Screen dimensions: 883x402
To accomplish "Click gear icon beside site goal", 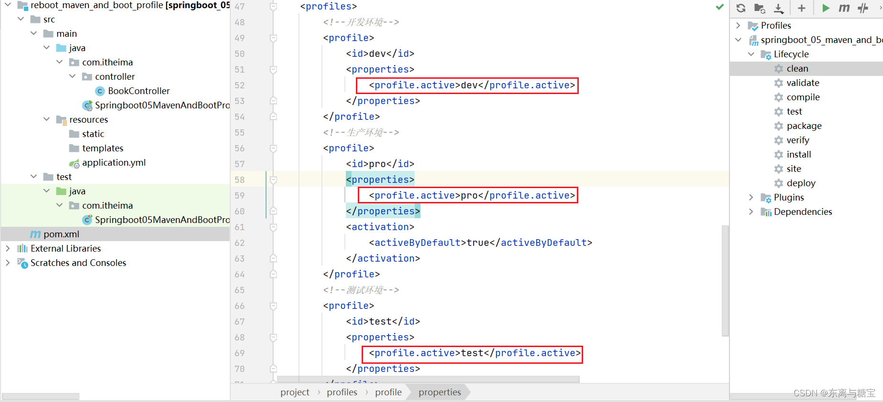I will [779, 169].
